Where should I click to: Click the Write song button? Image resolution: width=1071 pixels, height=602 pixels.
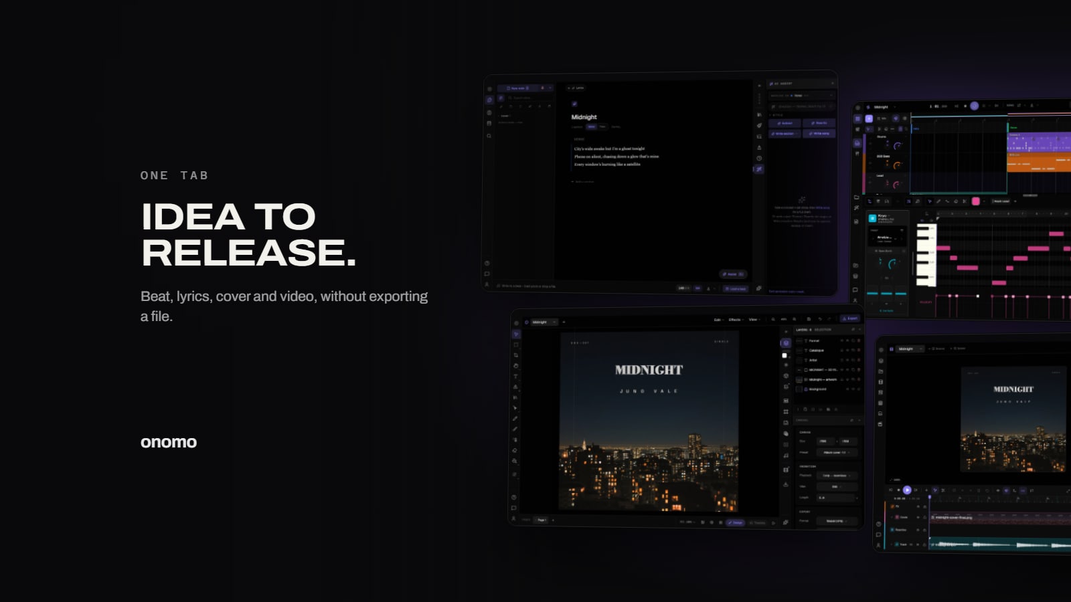coord(819,134)
